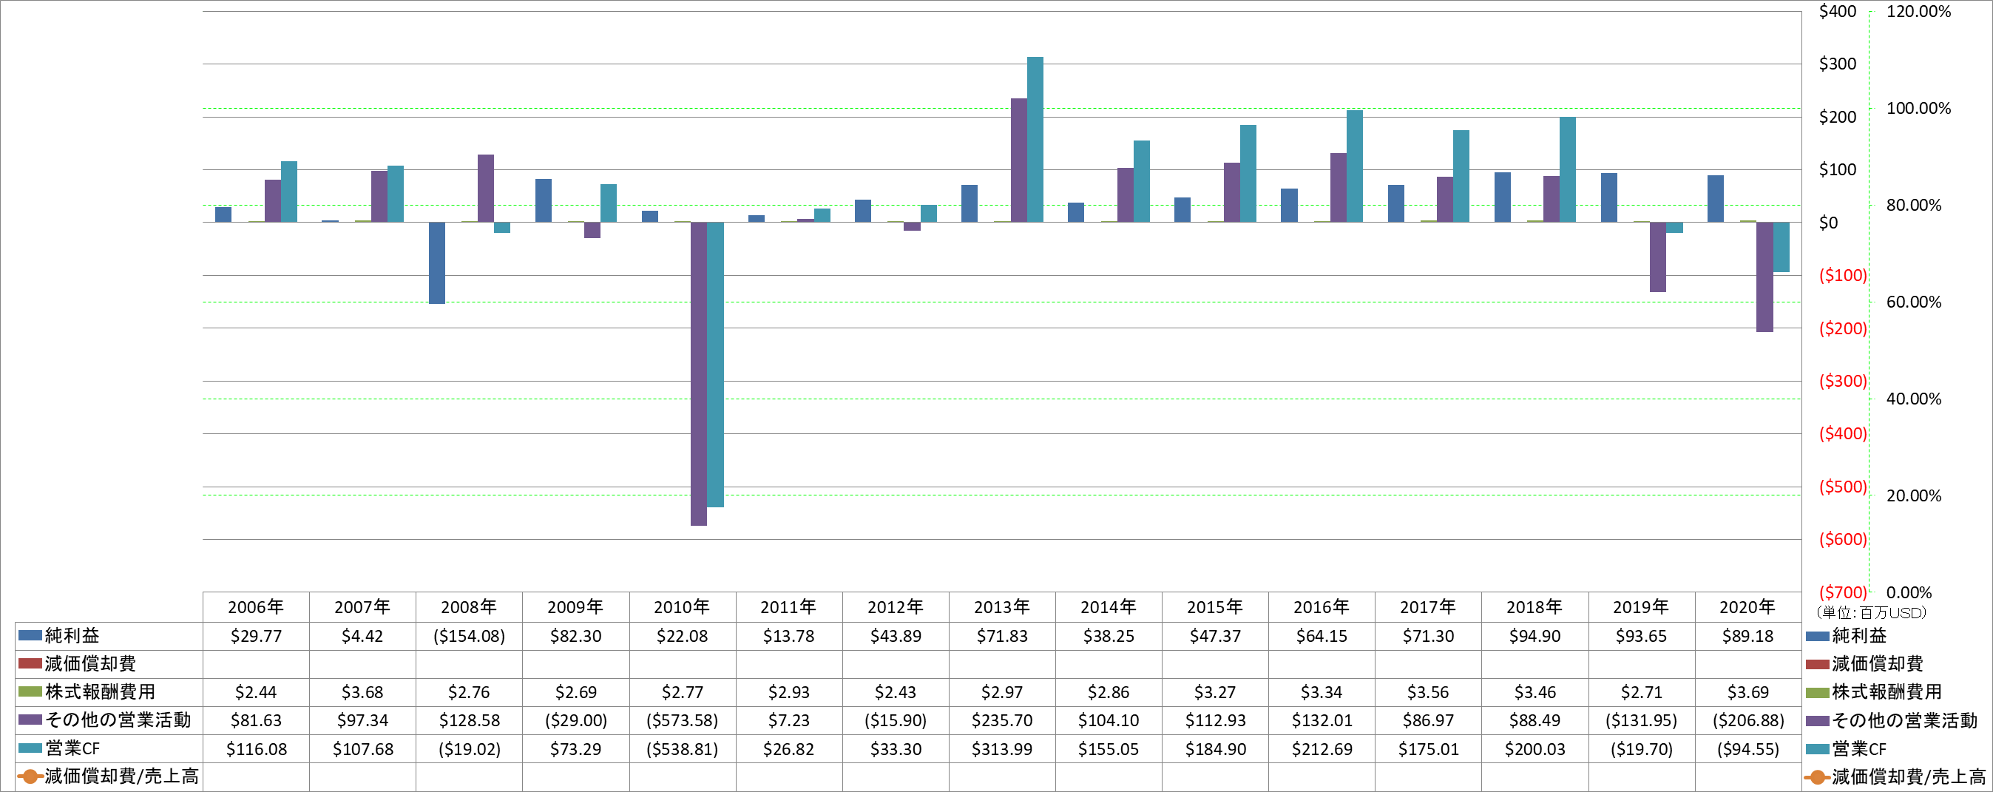Image resolution: width=1993 pixels, height=792 pixels.
Task: Click the 2013年 column header
Action: pyautogui.click(x=1002, y=607)
